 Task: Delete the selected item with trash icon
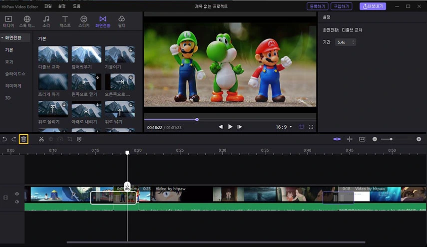[x=23, y=139]
